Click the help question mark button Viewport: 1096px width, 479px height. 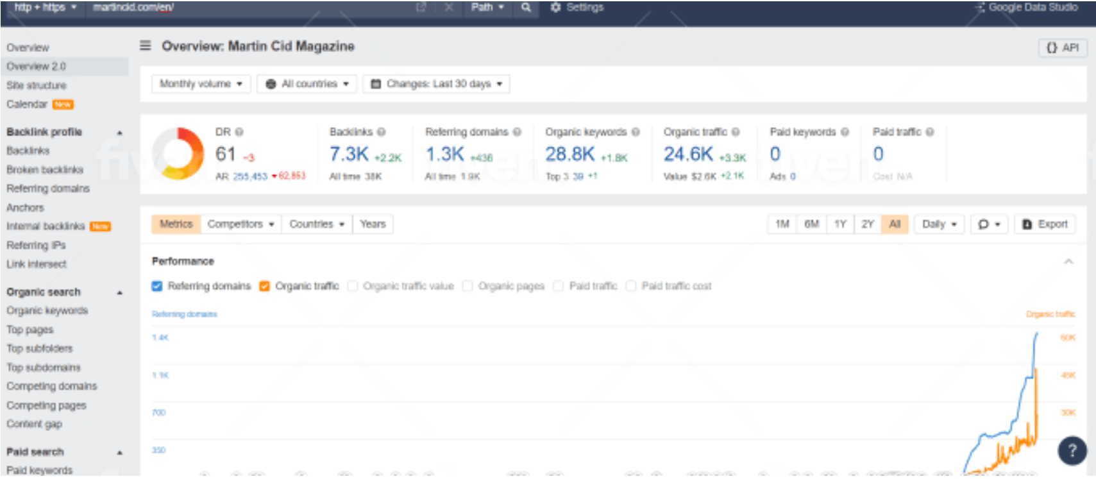click(1072, 451)
